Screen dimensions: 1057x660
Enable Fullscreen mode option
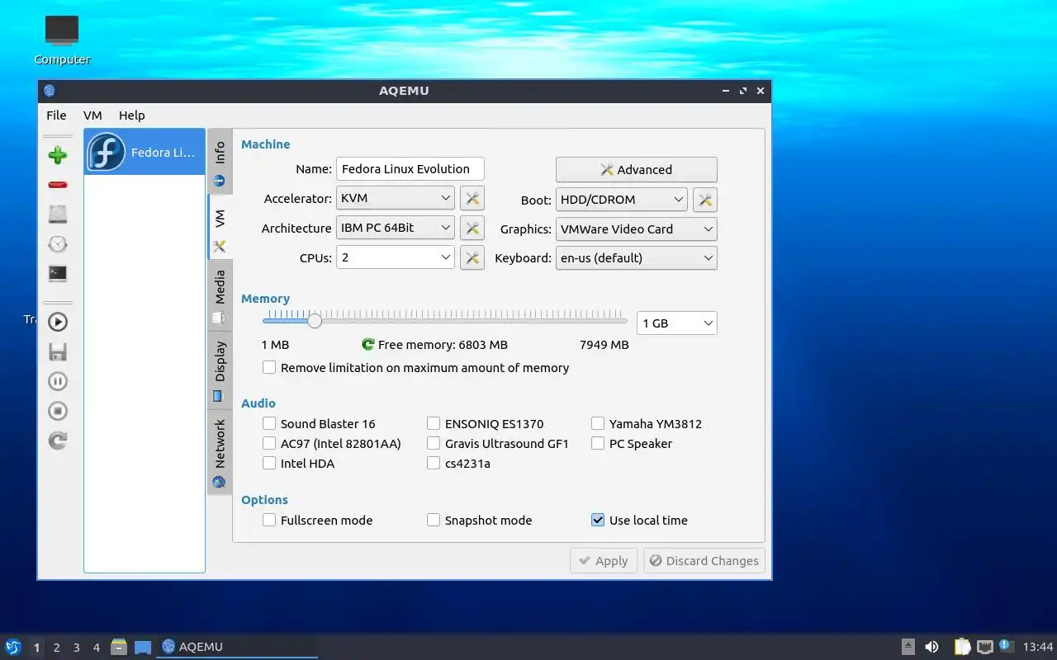318,521
